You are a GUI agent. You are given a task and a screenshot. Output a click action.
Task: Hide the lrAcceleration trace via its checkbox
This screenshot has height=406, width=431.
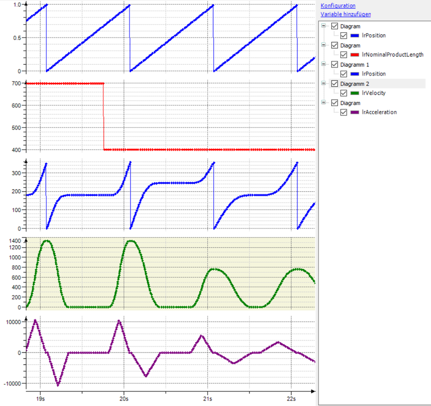[x=344, y=112]
